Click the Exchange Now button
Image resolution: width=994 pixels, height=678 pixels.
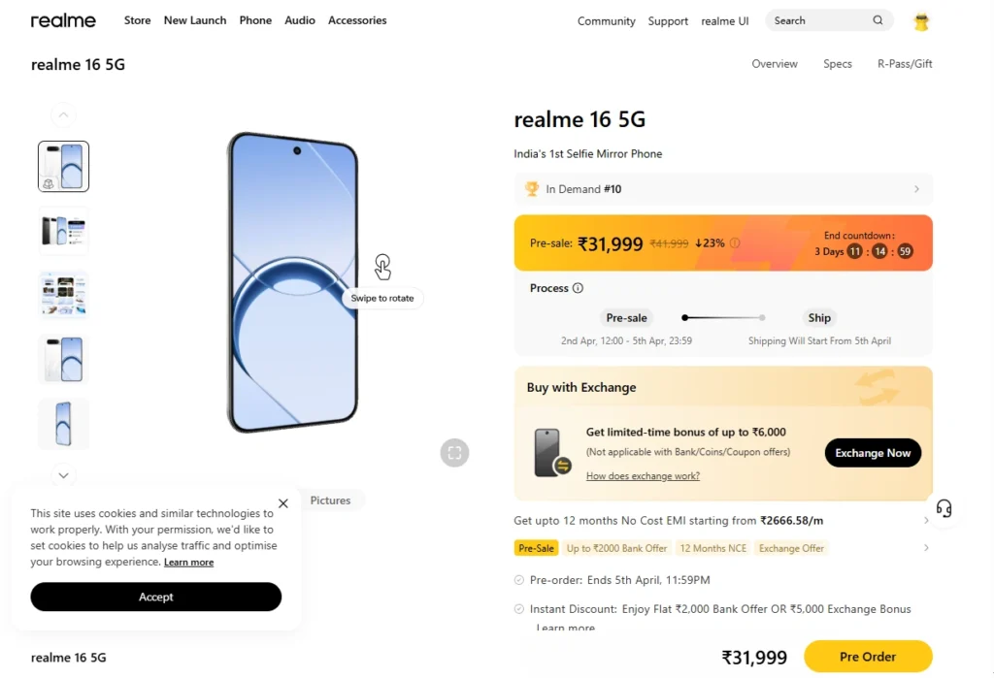[872, 452]
